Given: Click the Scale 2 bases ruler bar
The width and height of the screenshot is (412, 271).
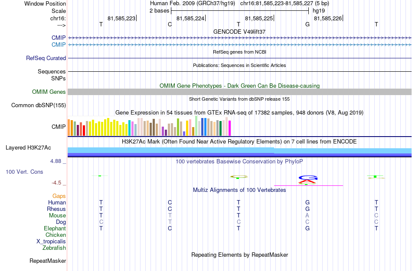Looking at the screenshot, I should [x=240, y=11].
